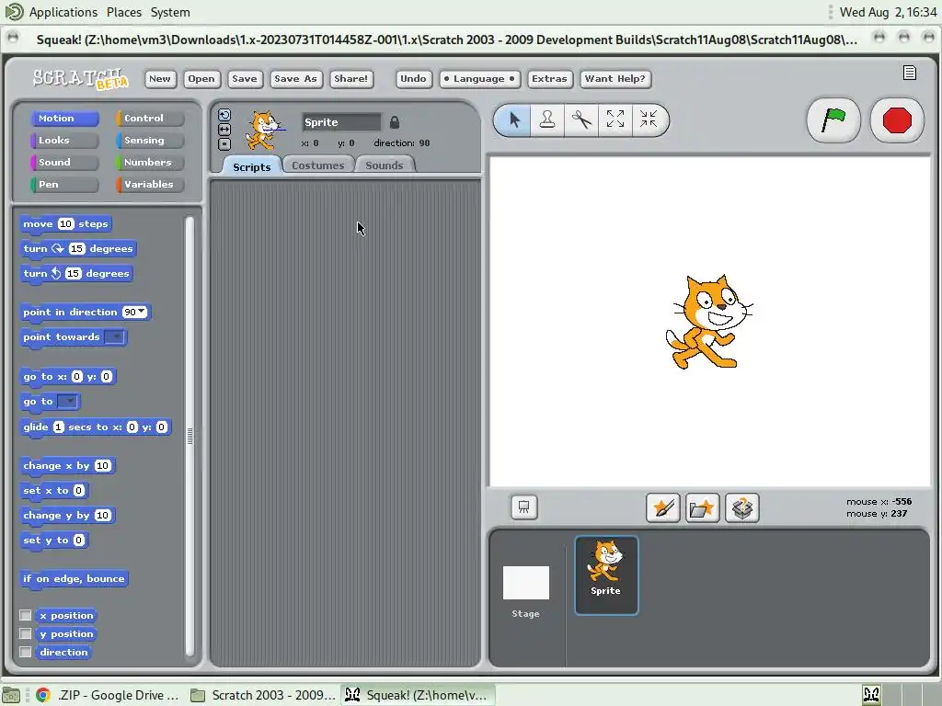Click the cat costume preview in sprite header
Image resolution: width=942 pixels, height=706 pixels.
coord(264,131)
